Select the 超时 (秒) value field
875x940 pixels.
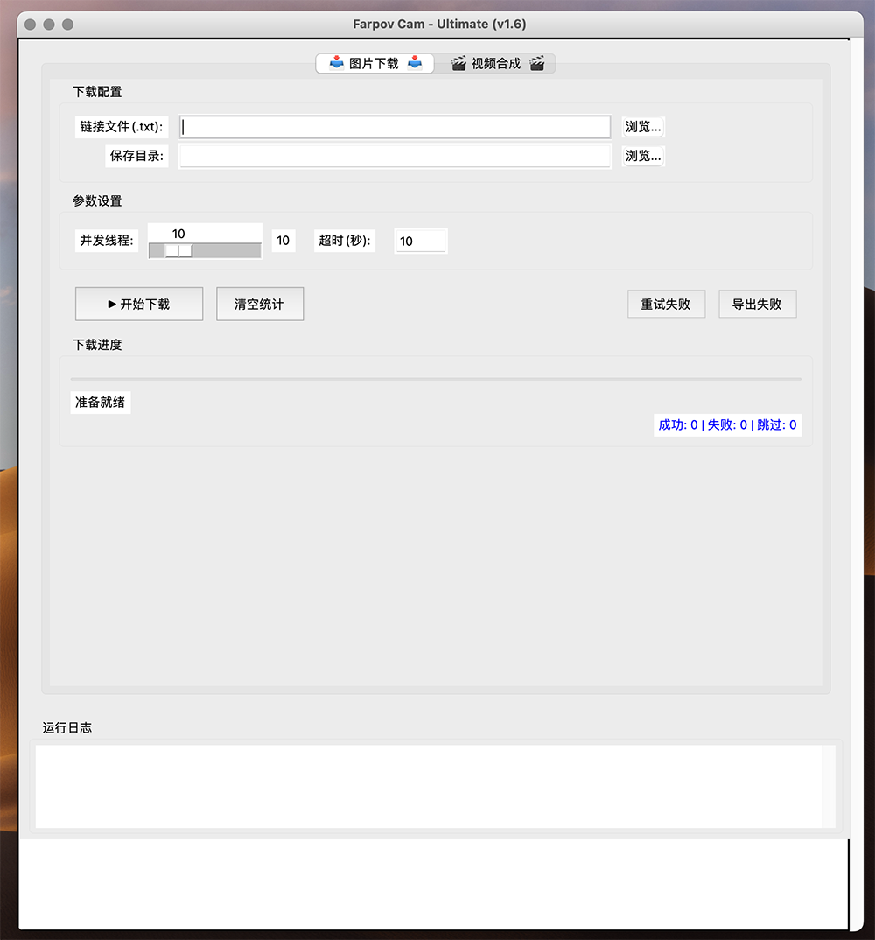tap(420, 242)
